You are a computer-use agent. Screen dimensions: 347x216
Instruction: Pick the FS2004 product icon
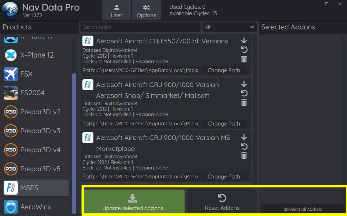(x=11, y=93)
